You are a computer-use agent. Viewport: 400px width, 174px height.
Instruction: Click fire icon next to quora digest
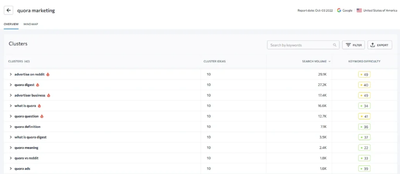pos(37,85)
